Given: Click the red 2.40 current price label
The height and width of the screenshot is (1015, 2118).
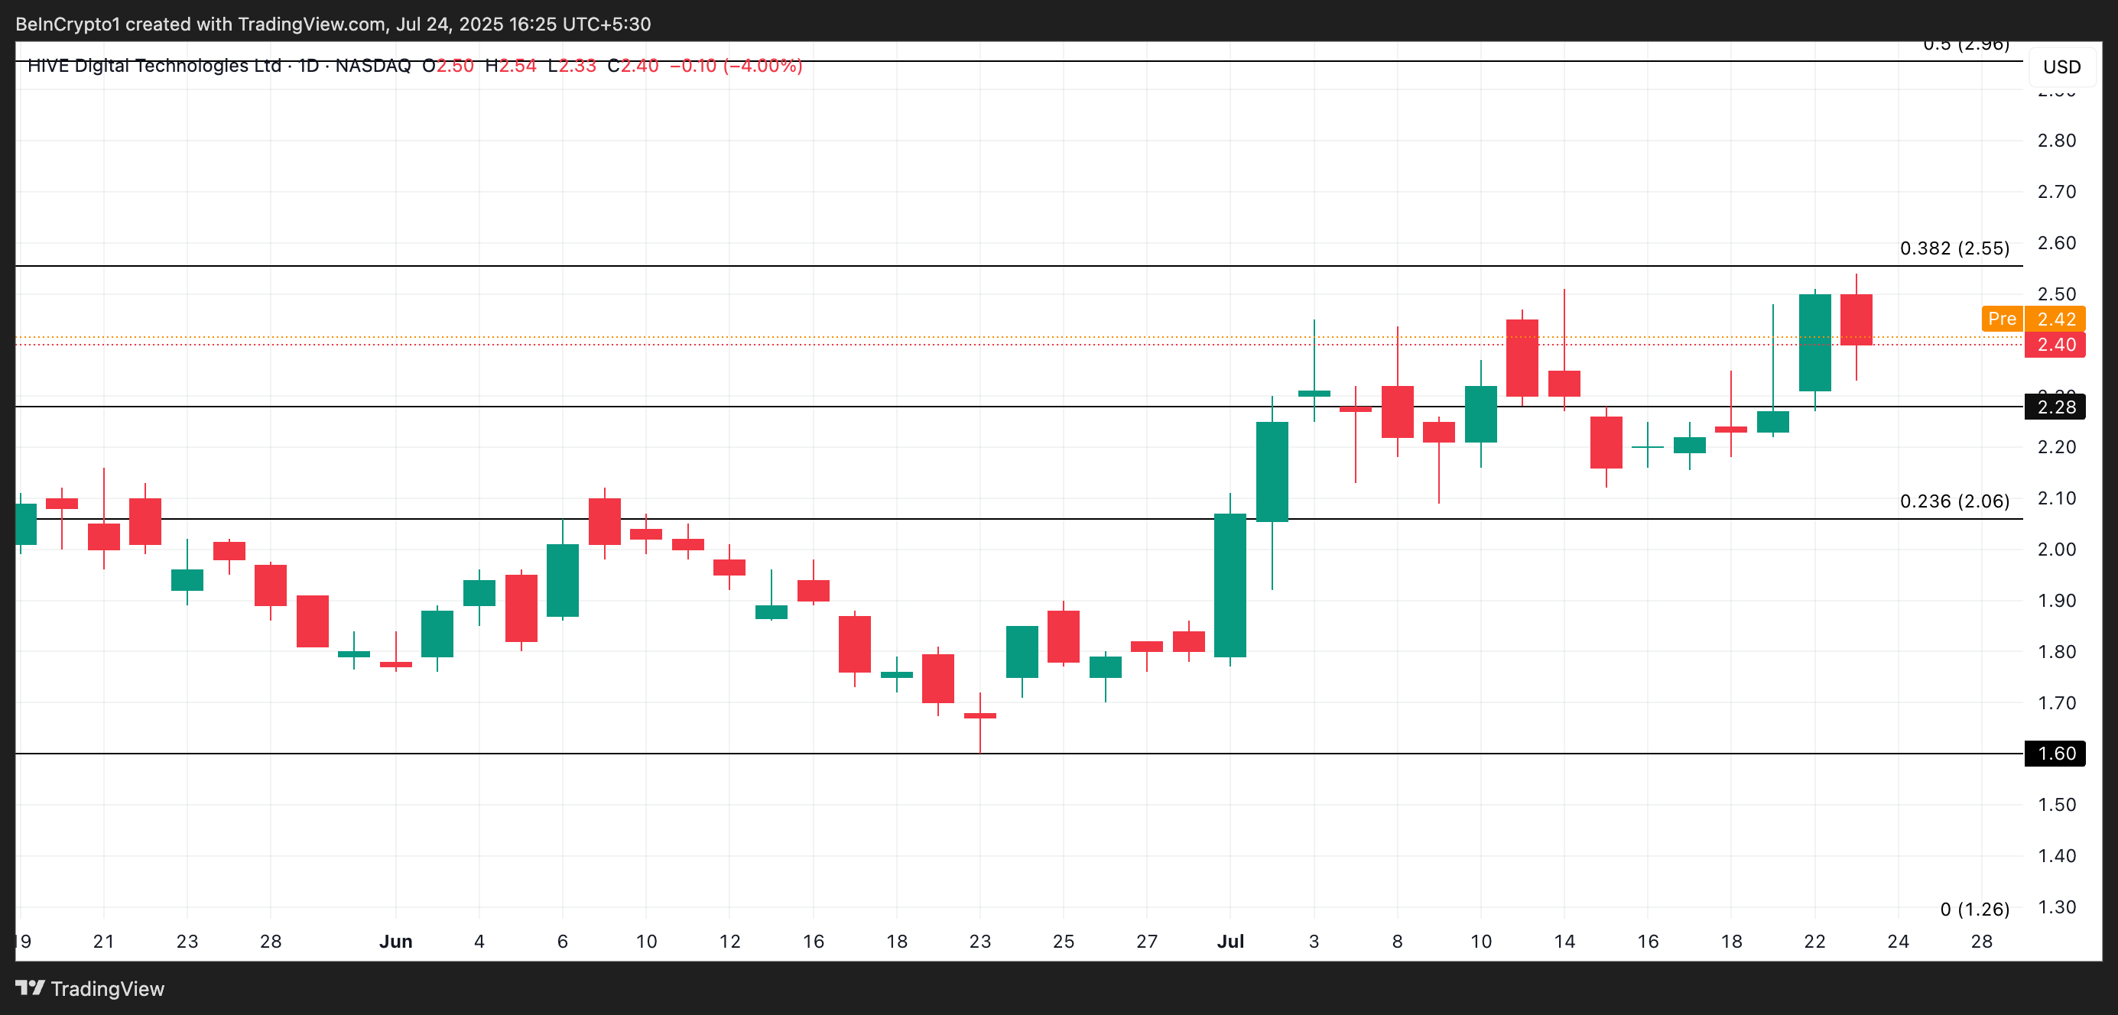Looking at the screenshot, I should pyautogui.click(x=2055, y=345).
